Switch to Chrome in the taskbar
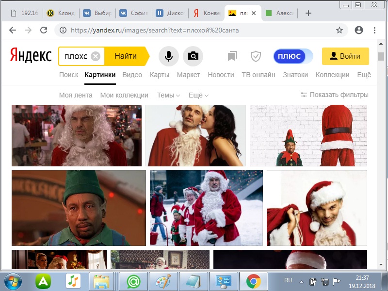 point(253,282)
